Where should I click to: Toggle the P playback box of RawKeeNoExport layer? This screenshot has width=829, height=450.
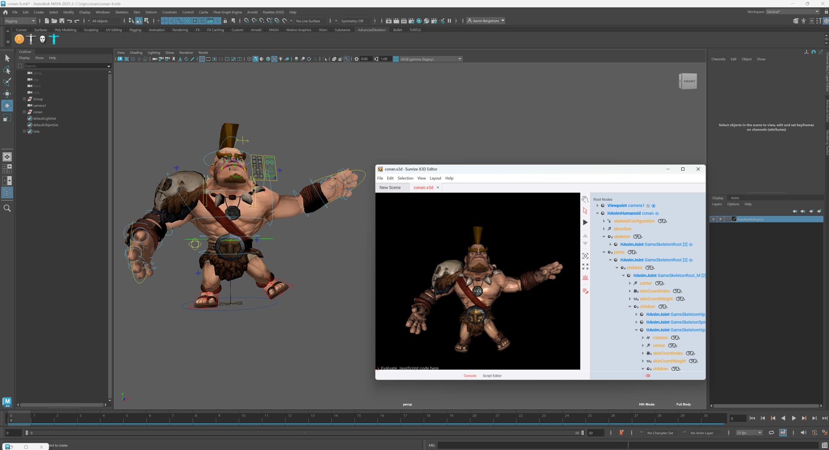coord(720,219)
